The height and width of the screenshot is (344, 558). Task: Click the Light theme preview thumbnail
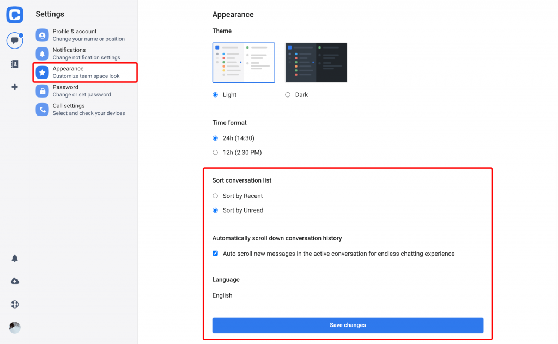(244, 62)
